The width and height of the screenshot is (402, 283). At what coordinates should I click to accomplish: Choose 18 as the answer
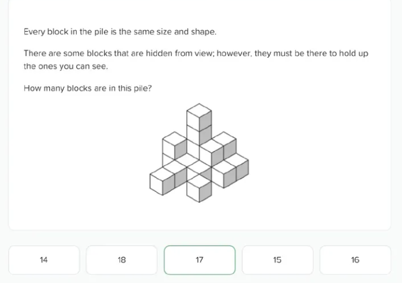(x=122, y=260)
